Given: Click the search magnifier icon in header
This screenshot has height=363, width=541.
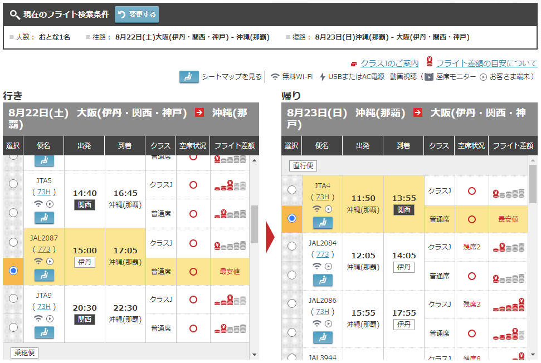Looking at the screenshot, I should (14, 14).
